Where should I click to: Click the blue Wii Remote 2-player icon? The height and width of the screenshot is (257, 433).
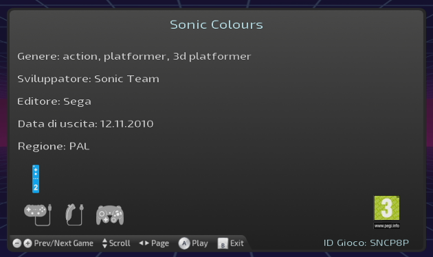click(x=36, y=179)
